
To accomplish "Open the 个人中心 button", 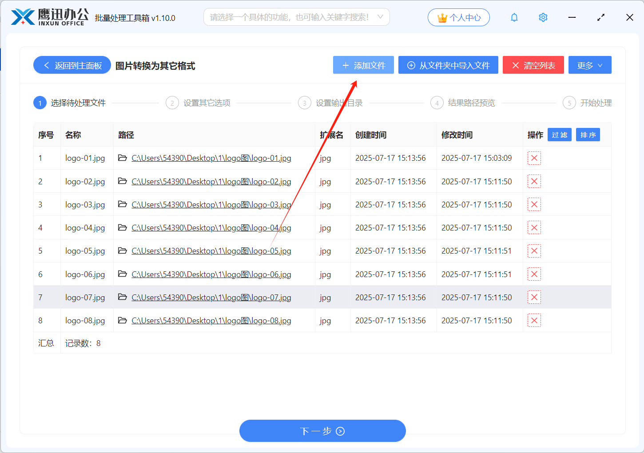I will click(459, 17).
